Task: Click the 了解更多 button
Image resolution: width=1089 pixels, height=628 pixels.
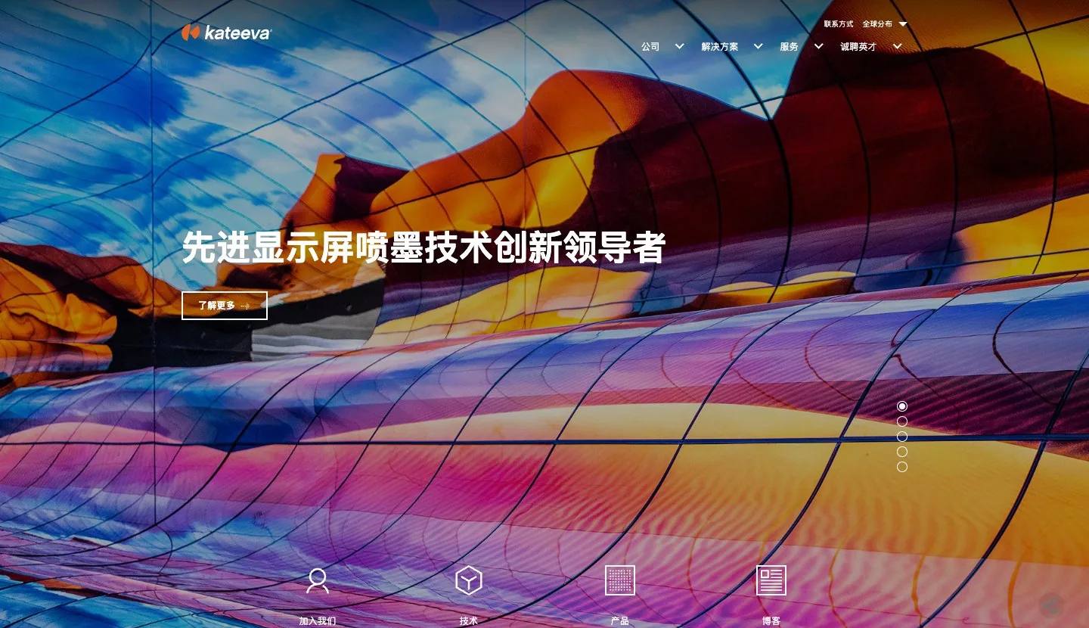Action: (x=225, y=306)
